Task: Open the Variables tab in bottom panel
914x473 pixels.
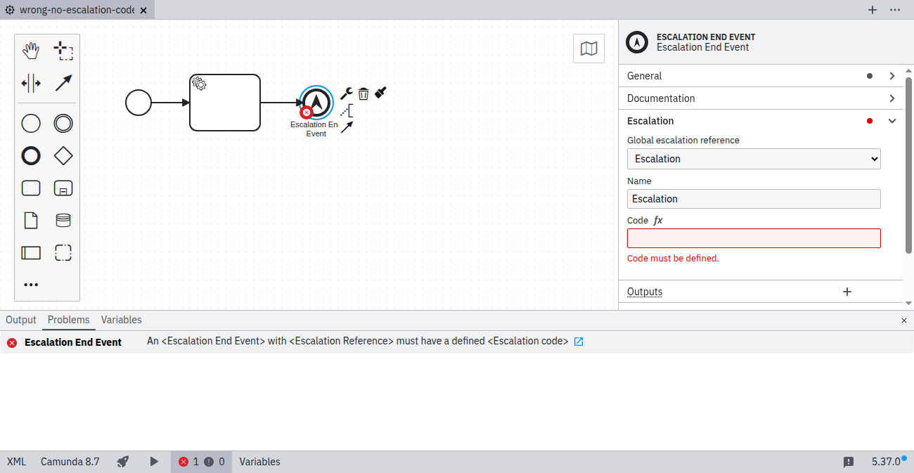Action: click(x=121, y=320)
